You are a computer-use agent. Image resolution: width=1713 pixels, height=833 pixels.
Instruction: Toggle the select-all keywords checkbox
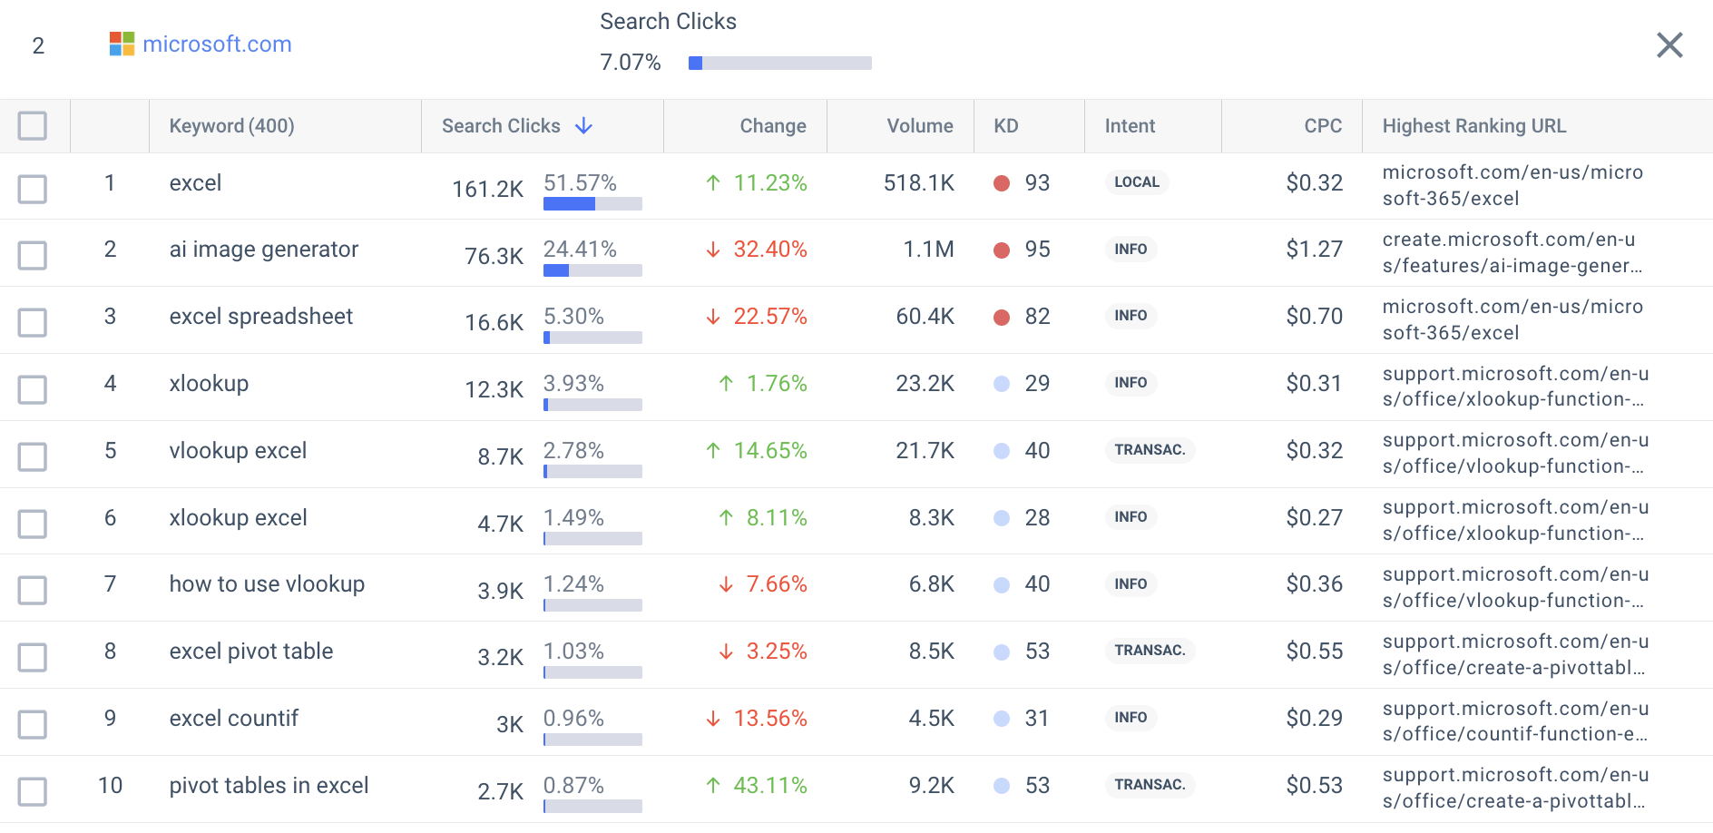[x=33, y=126]
